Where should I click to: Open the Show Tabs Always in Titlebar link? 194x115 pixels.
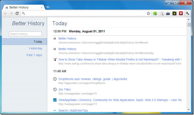click(120, 59)
